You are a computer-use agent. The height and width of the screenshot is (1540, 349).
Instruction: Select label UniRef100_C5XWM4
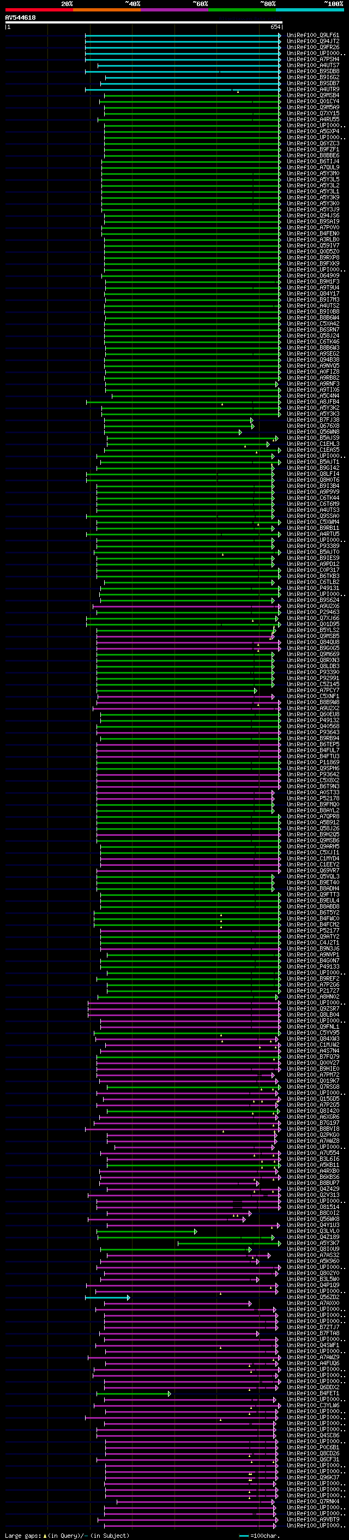[313, 522]
